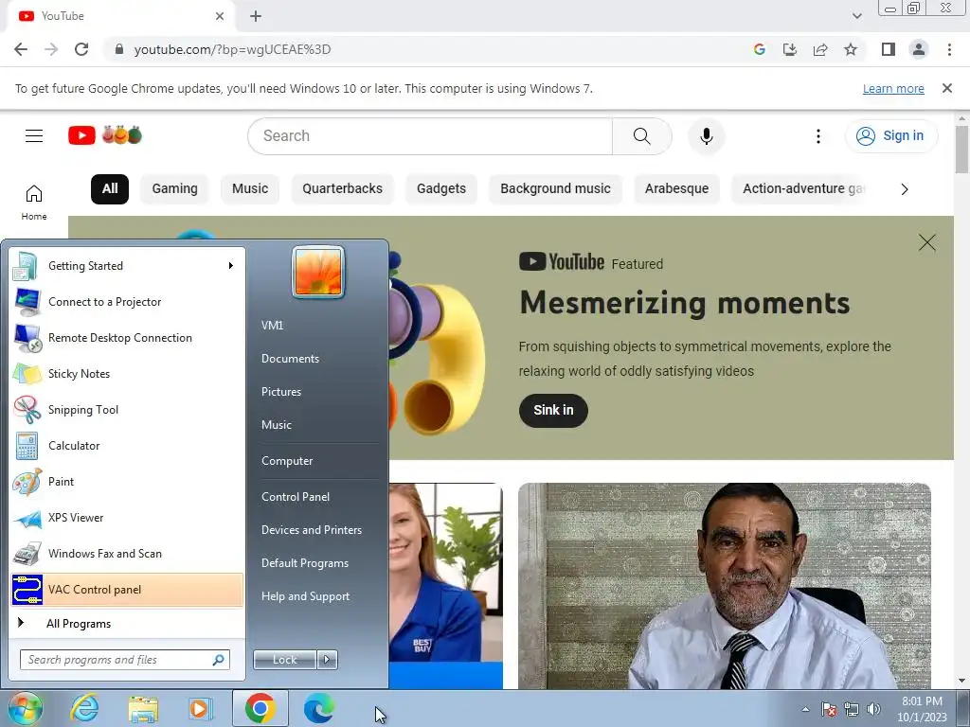The image size is (970, 727).
Task: Open Calculator from Start menu
Action: pyautogui.click(x=128, y=446)
